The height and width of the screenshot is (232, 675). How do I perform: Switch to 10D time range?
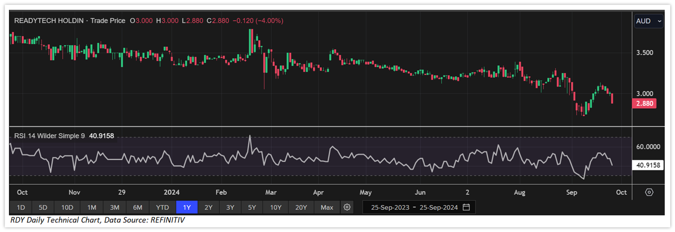click(x=67, y=207)
